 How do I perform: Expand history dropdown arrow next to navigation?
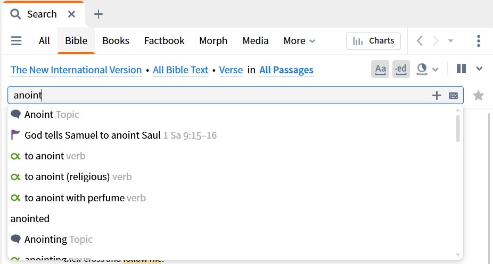[x=450, y=41]
